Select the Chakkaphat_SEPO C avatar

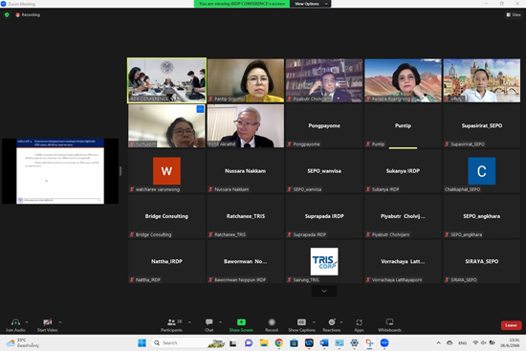pos(482,171)
